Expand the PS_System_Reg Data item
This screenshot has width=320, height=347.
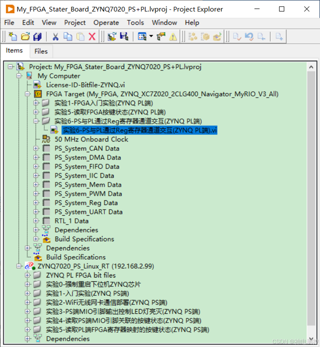36,203
